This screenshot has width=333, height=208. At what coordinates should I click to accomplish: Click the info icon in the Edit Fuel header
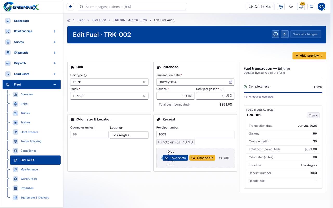276,34
